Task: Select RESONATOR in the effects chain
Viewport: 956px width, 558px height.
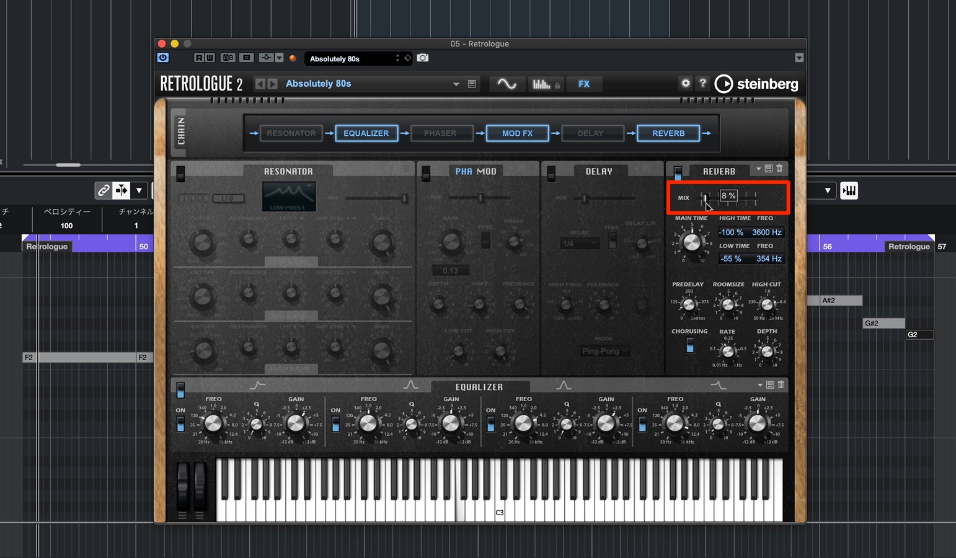Action: pyautogui.click(x=291, y=133)
